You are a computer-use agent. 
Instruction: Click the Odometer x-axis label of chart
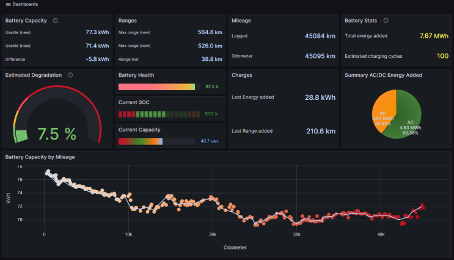click(x=235, y=247)
